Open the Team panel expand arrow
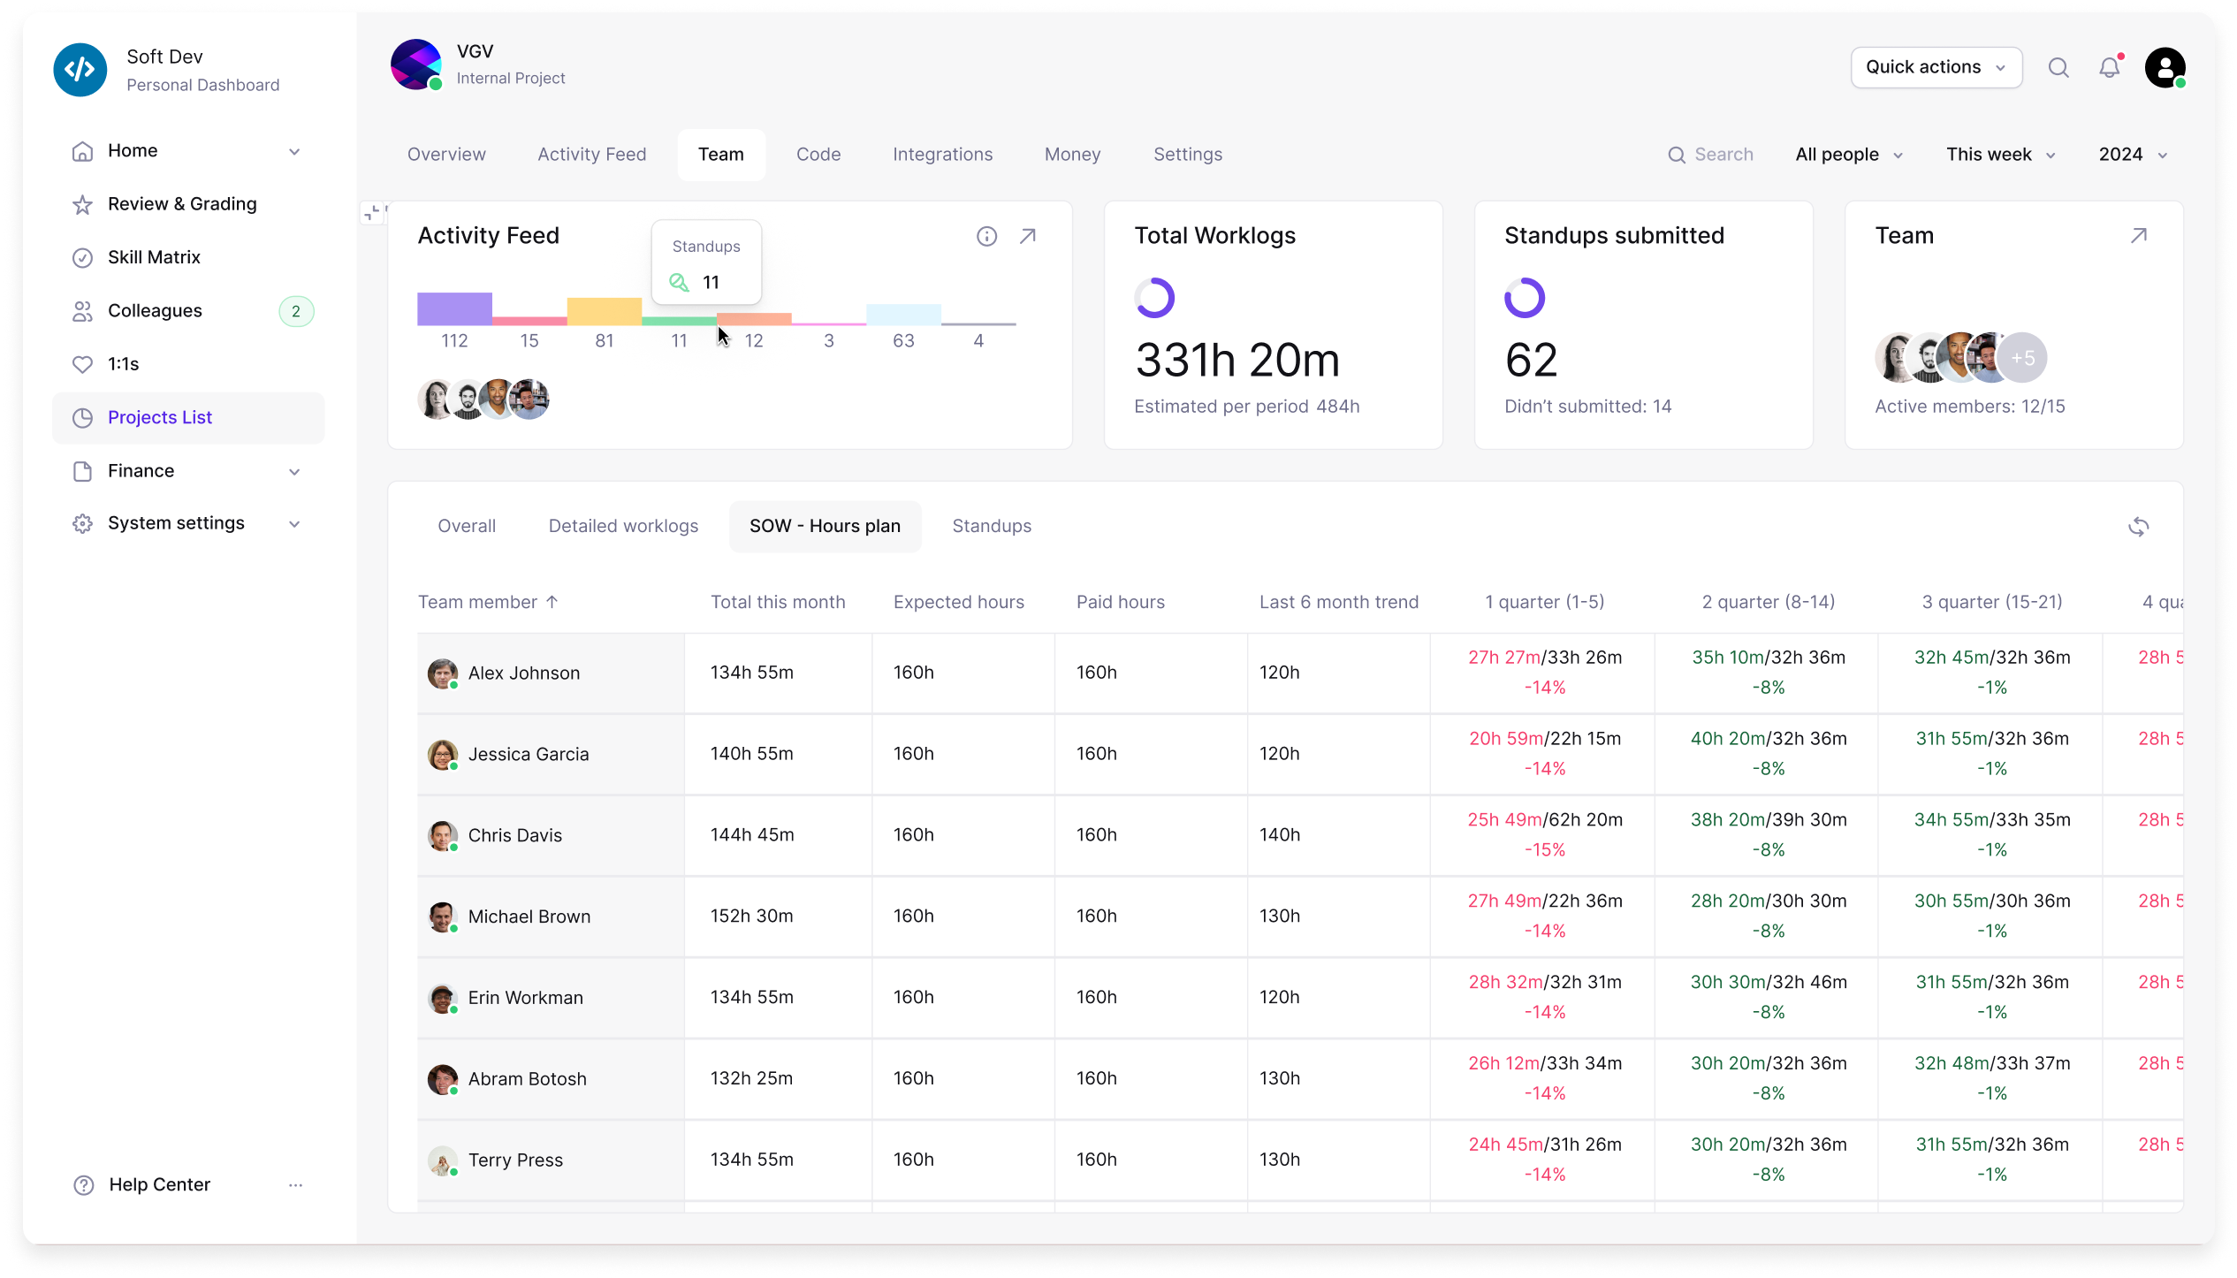The width and height of the screenshot is (2237, 1278). coord(2139,235)
